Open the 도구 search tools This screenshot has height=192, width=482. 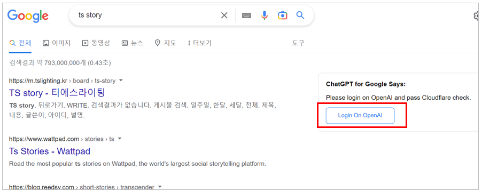(298, 43)
